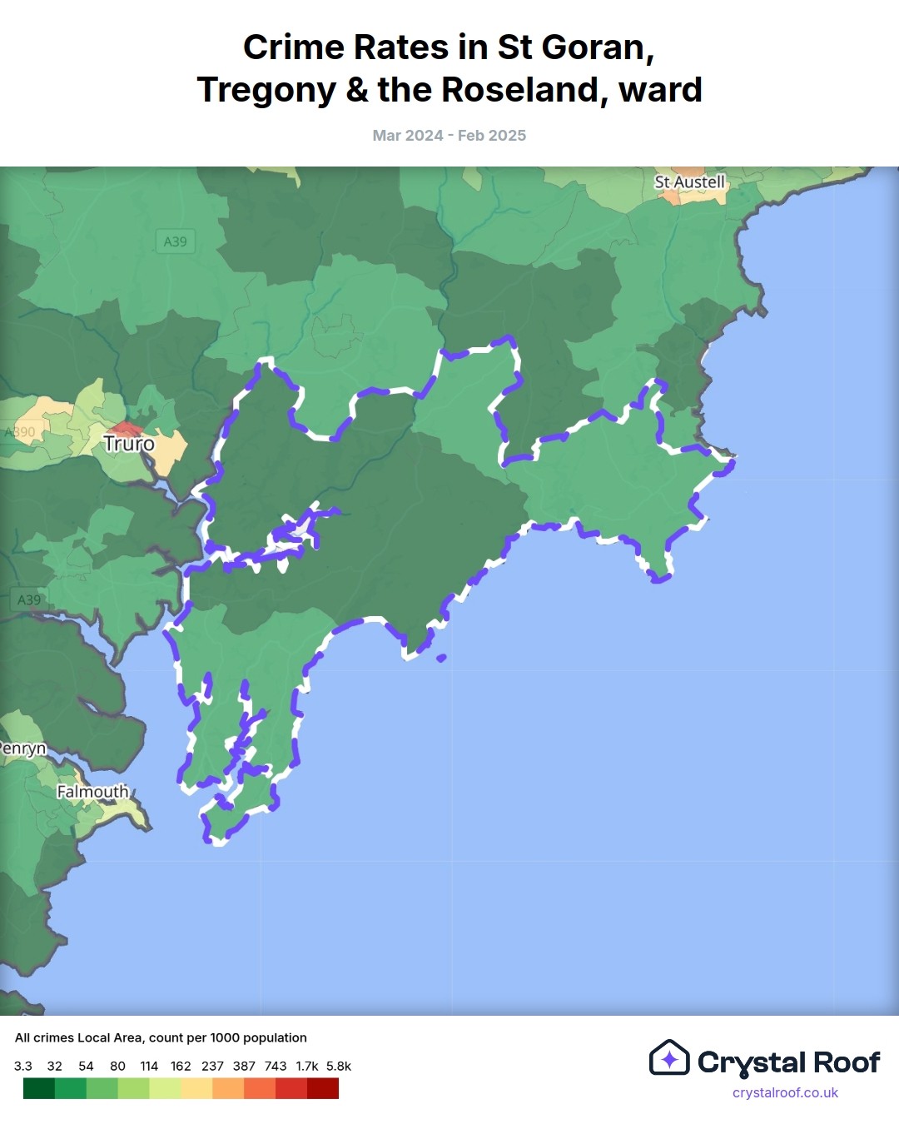
Task: Click the A39 road shield north of Truro
Action: coord(175,241)
